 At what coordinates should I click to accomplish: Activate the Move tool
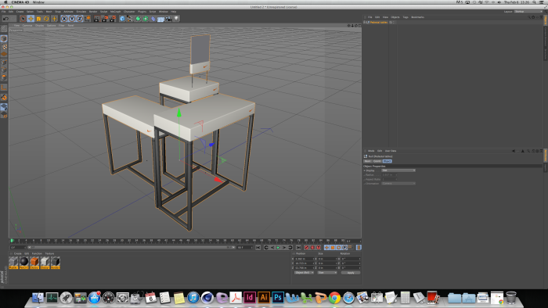31,19
